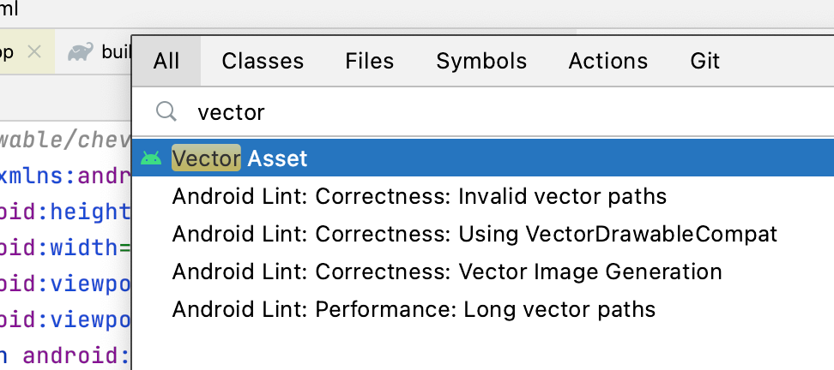Open the Files search tab
The height and width of the screenshot is (370, 834).
point(370,61)
